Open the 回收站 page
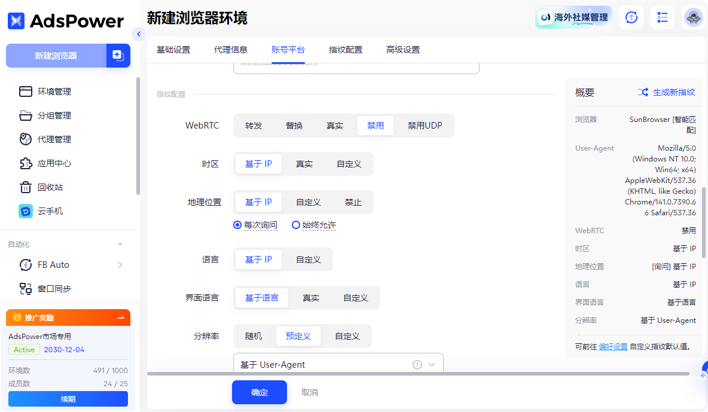Viewport: 708px width, 412px height. pyautogui.click(x=51, y=187)
